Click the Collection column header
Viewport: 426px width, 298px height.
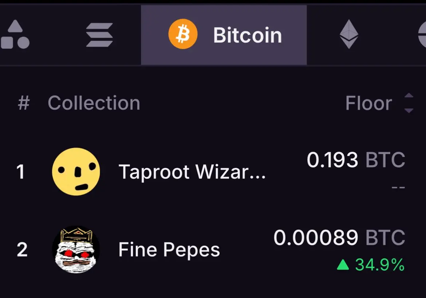94,103
